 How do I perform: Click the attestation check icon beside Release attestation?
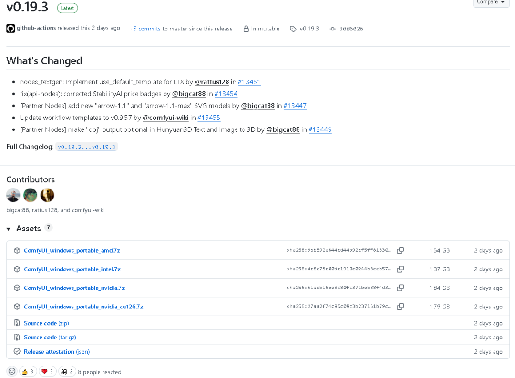coord(17,351)
